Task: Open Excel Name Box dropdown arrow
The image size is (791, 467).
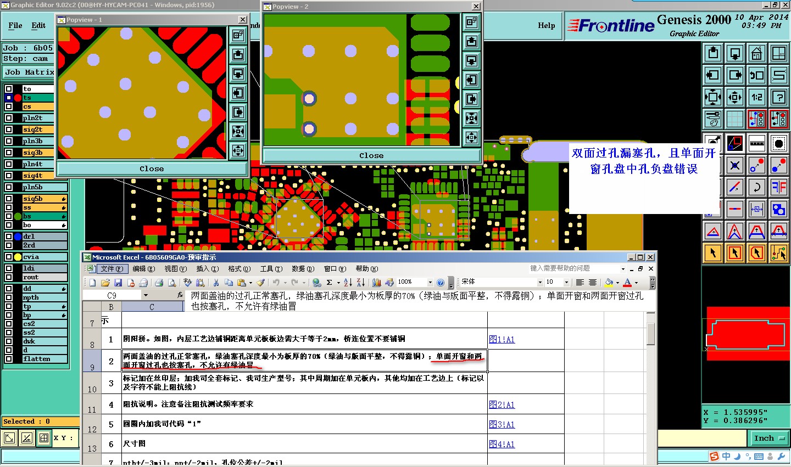Action: pos(146,295)
